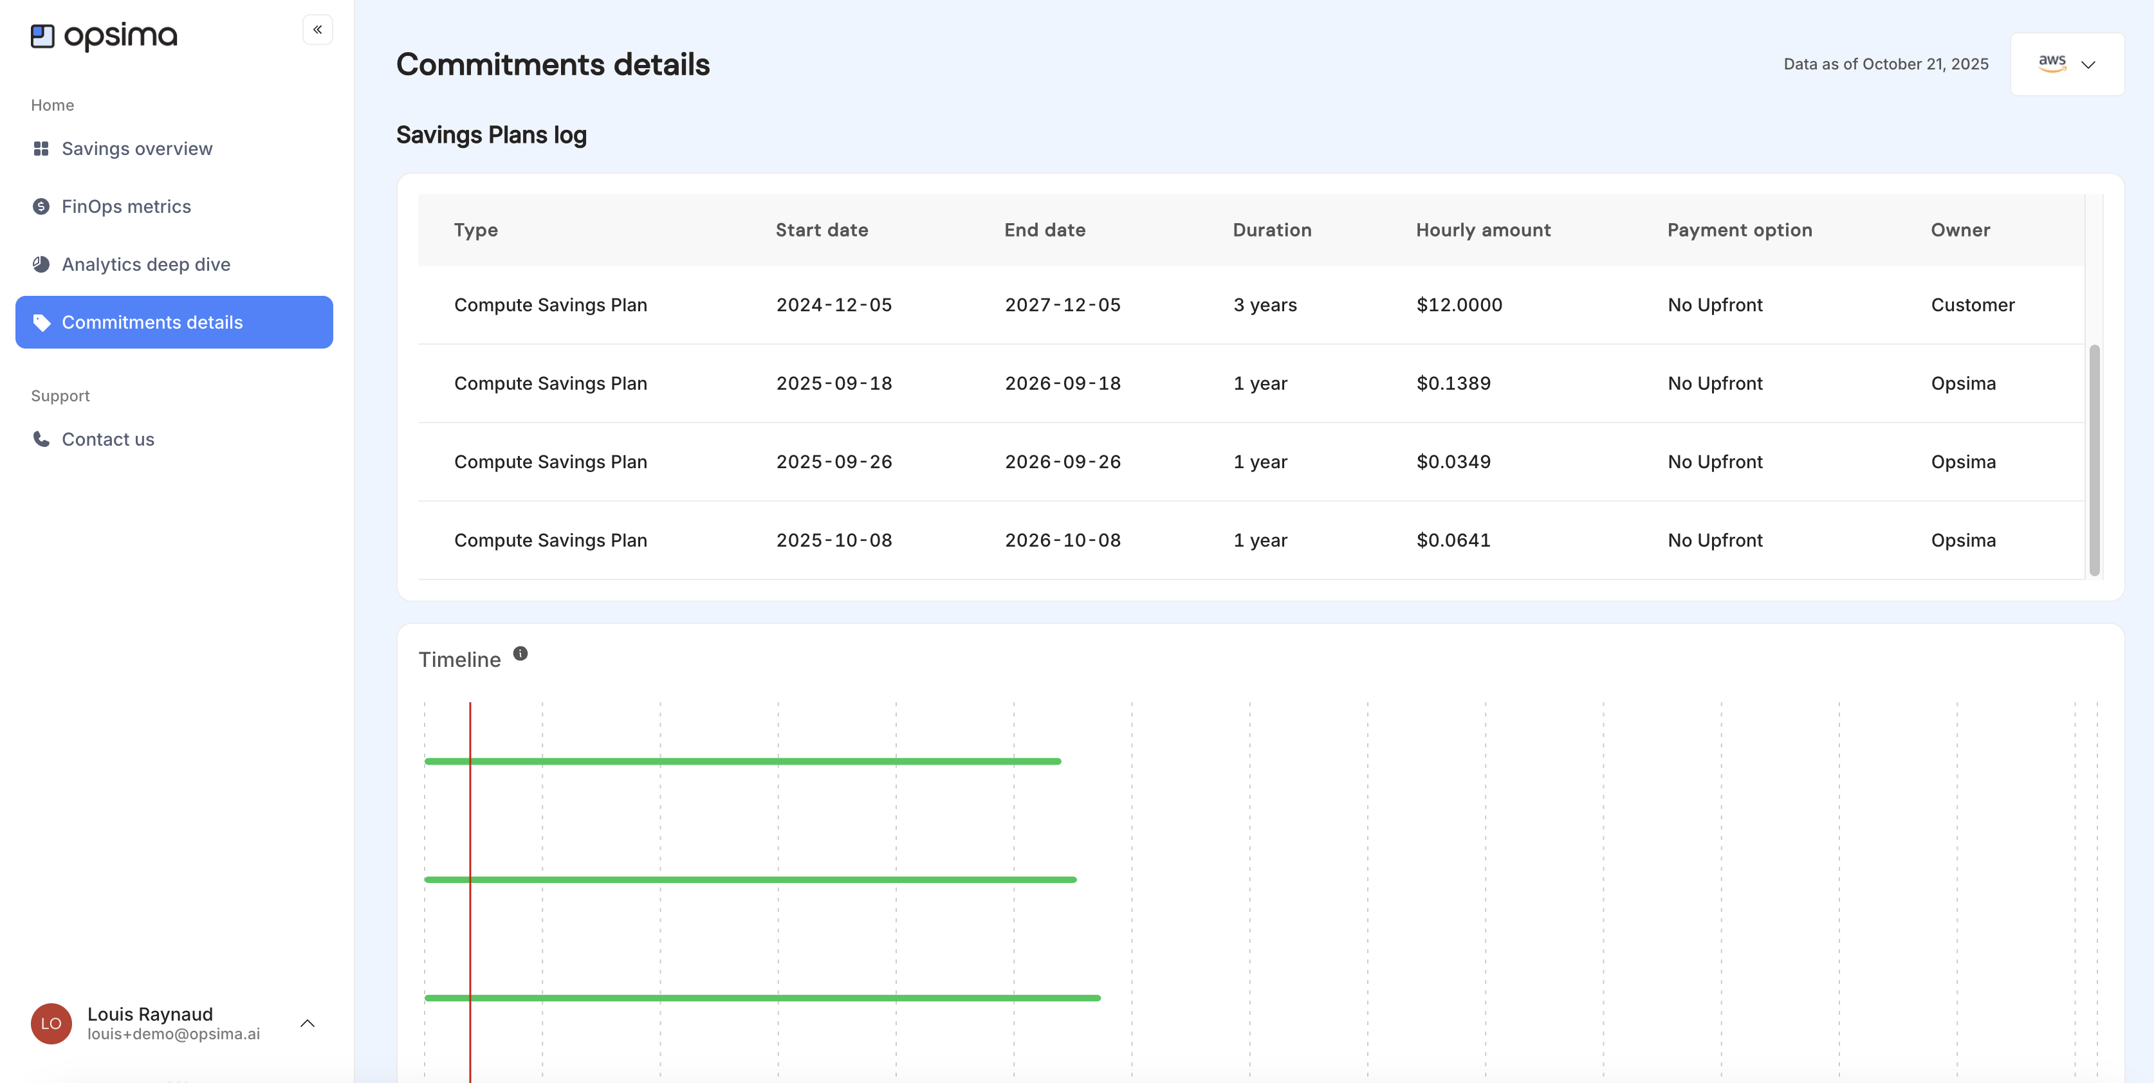Click the Timeline info icon
The width and height of the screenshot is (2154, 1083).
[520, 653]
